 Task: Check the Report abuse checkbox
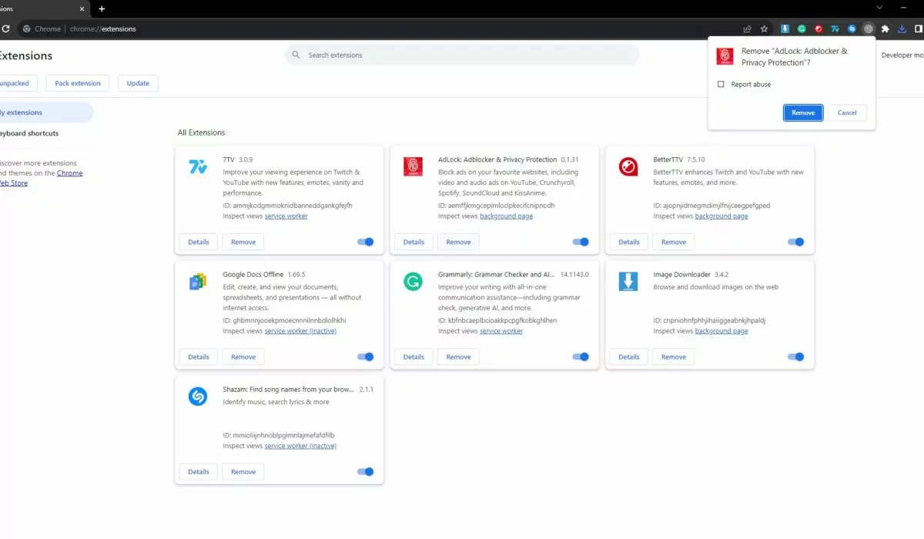[x=721, y=85]
